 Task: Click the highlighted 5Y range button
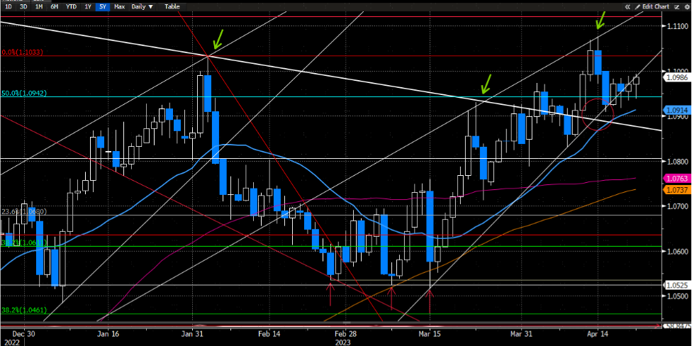click(102, 6)
